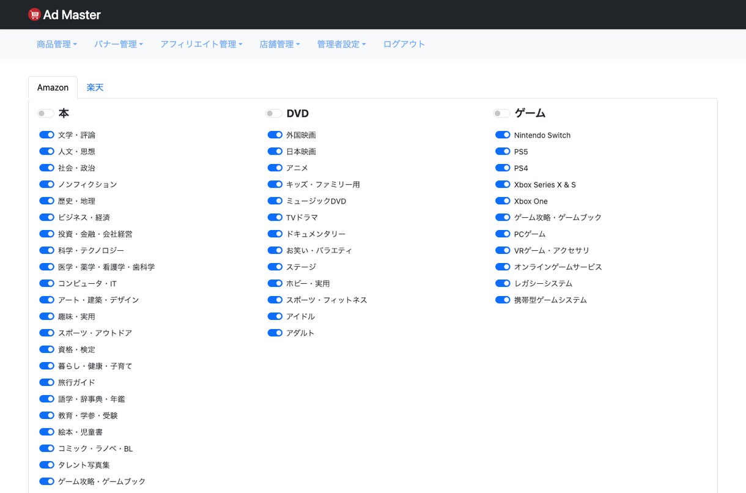Disable the コミック・ラノベ・BL switch
Viewport: 746px width, 493px height.
(47, 448)
